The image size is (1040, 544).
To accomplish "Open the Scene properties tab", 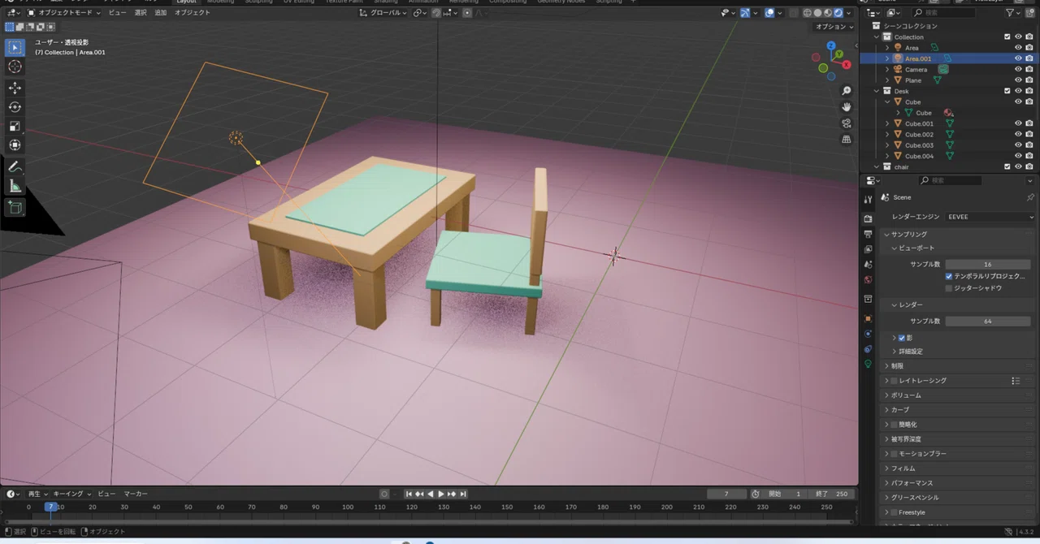I will [x=868, y=265].
